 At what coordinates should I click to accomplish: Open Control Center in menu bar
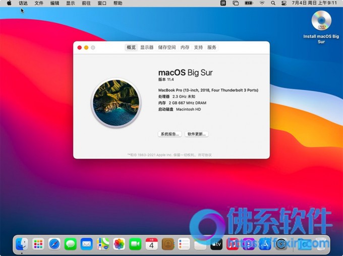[x=284, y=3]
